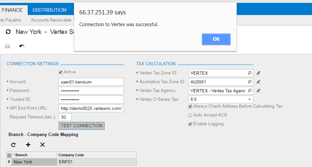Add a new Branch mapping row
The image size is (312, 167).
click(28, 144)
